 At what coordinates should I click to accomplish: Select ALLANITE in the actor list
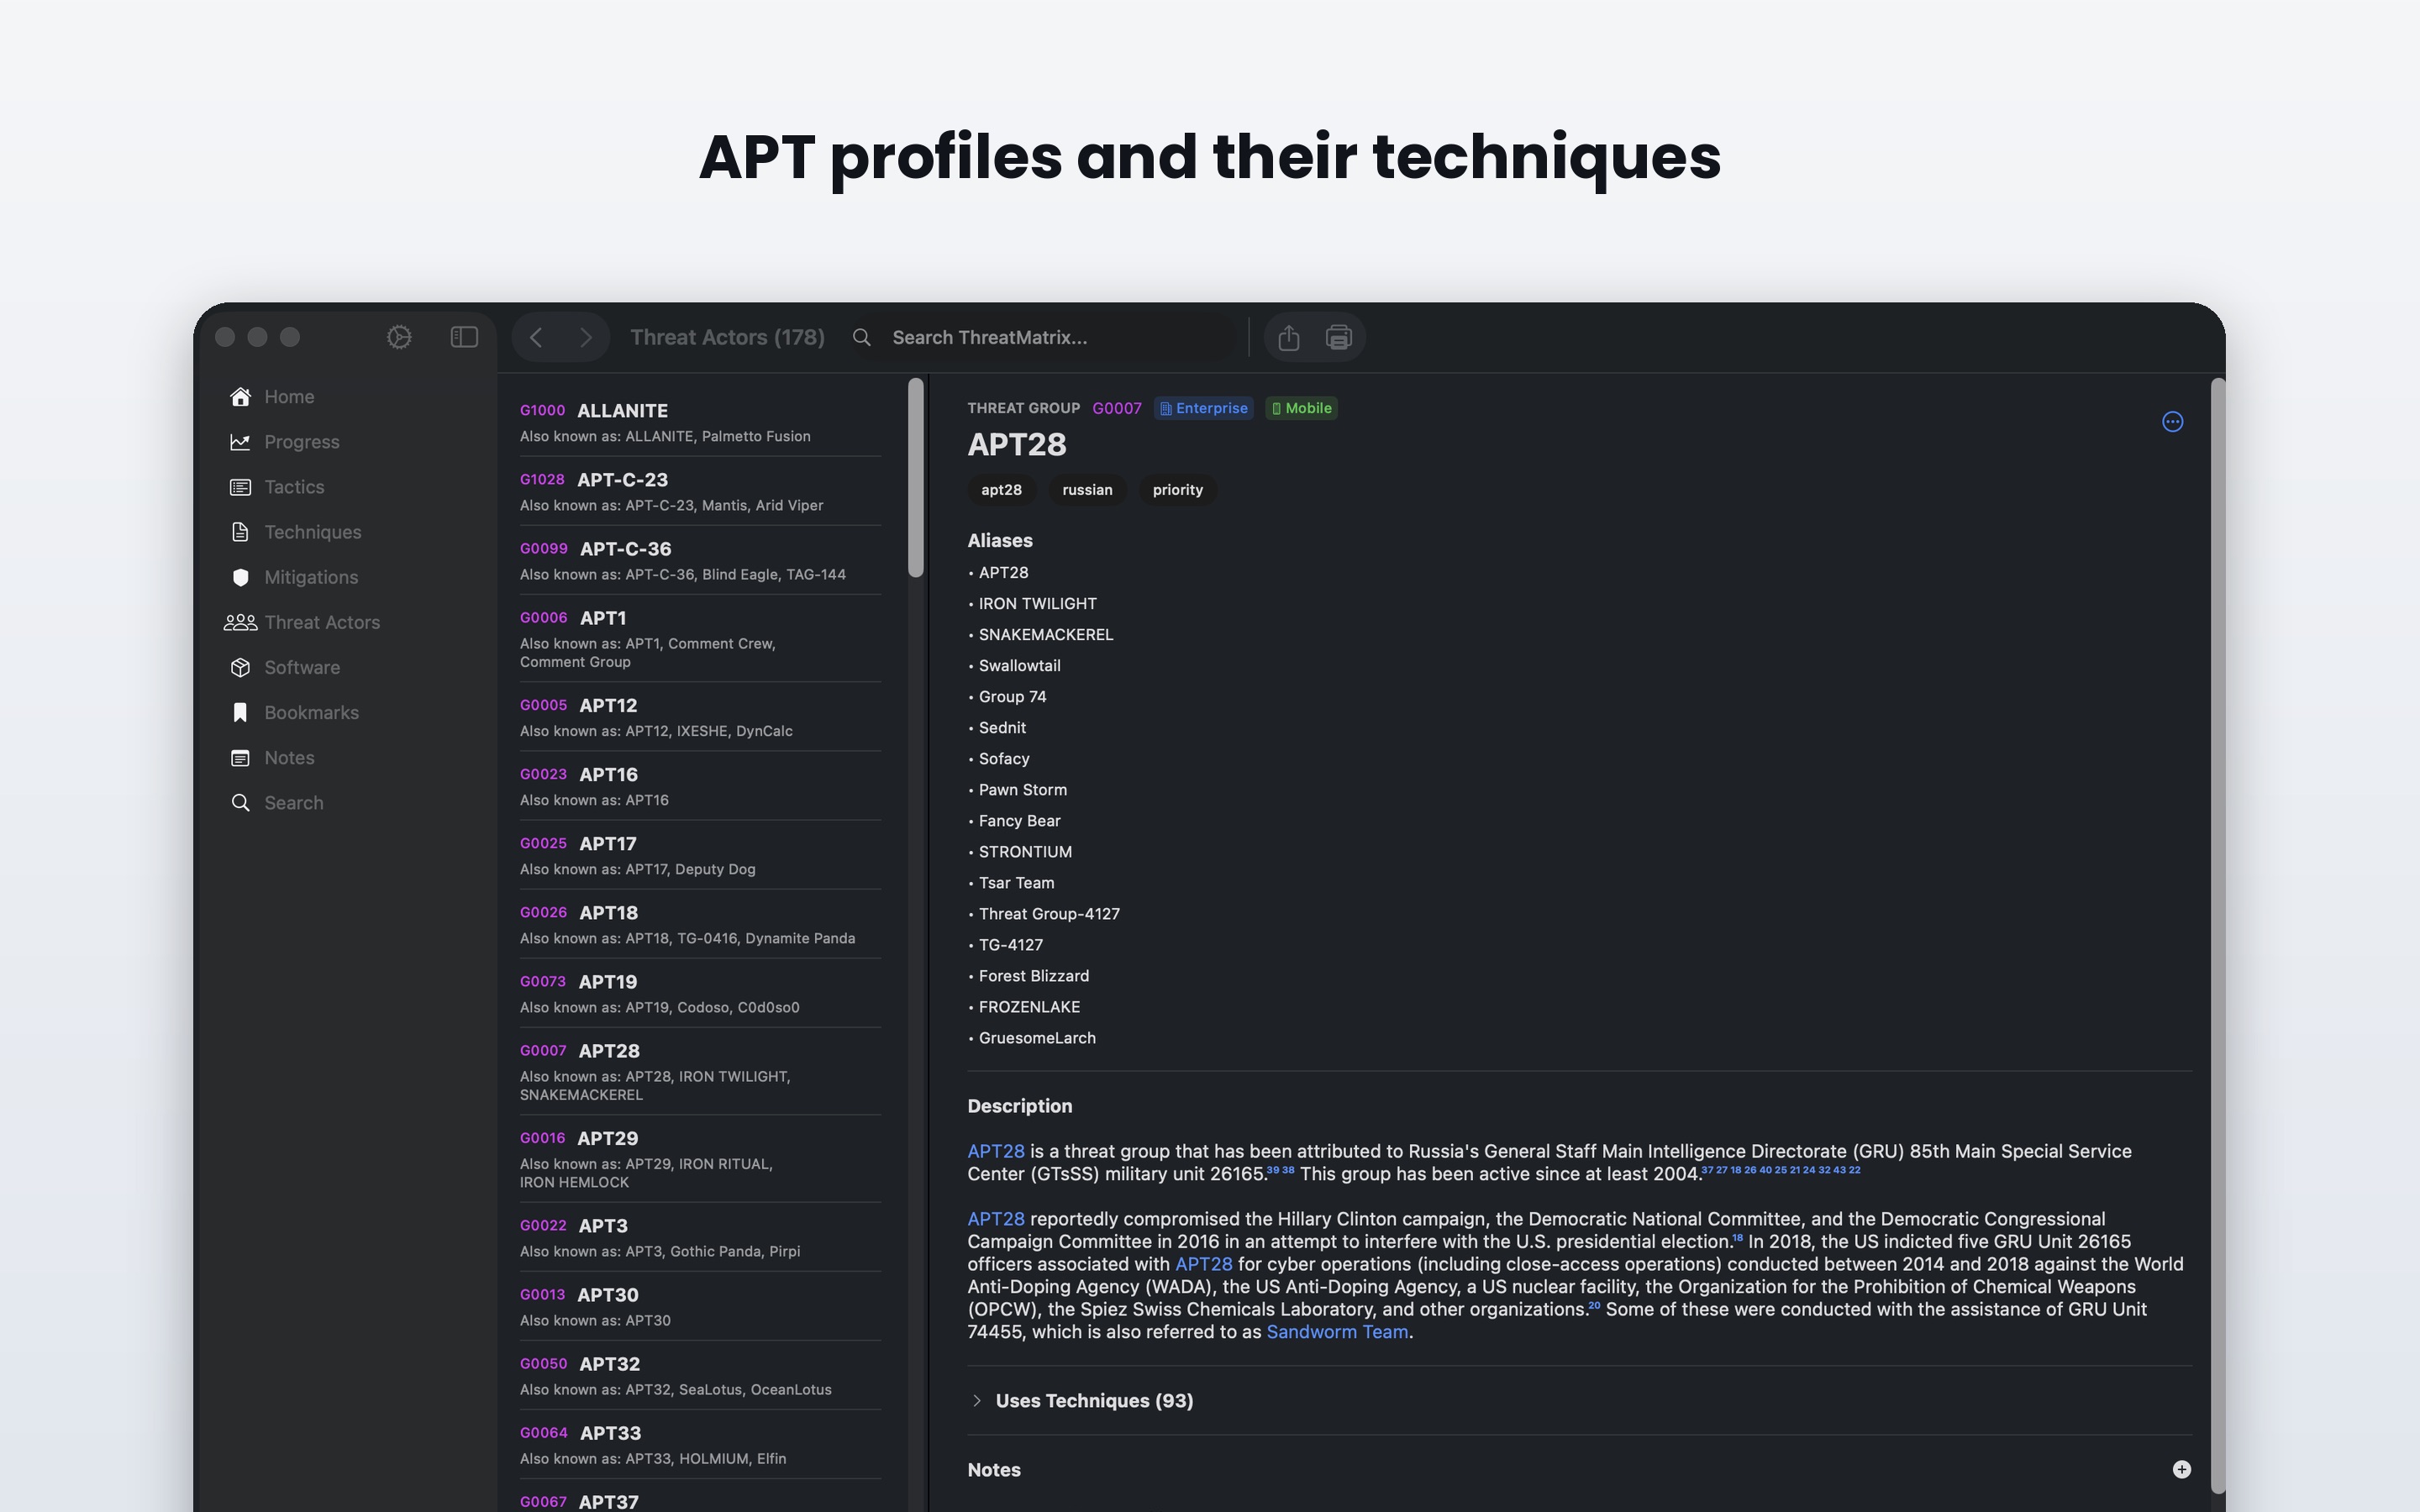pos(700,422)
